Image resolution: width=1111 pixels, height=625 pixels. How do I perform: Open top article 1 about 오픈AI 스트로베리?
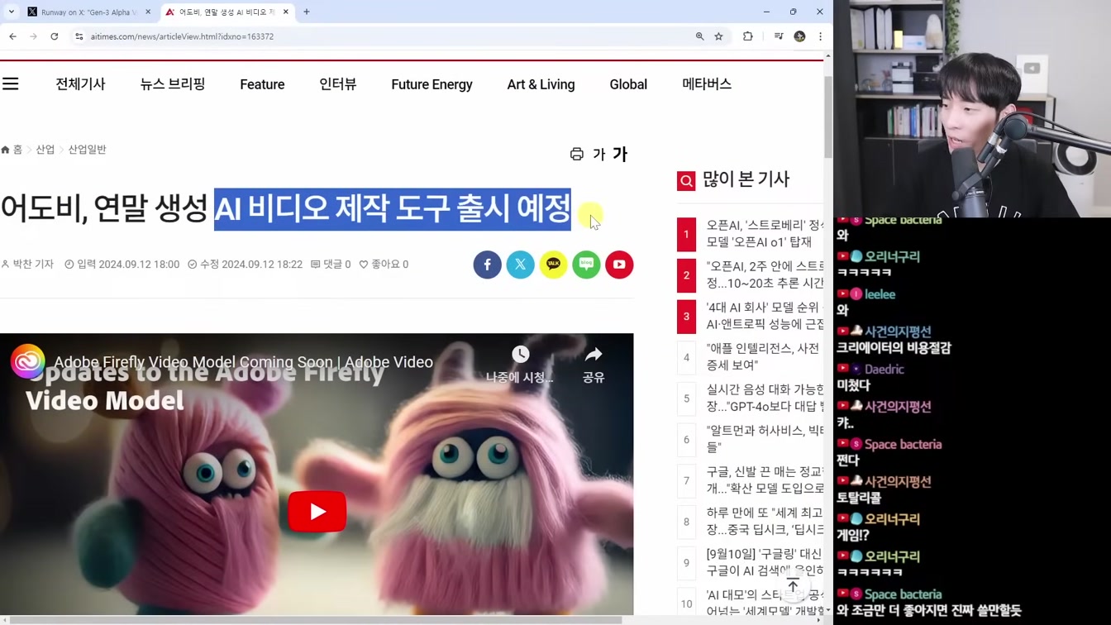coord(765,234)
